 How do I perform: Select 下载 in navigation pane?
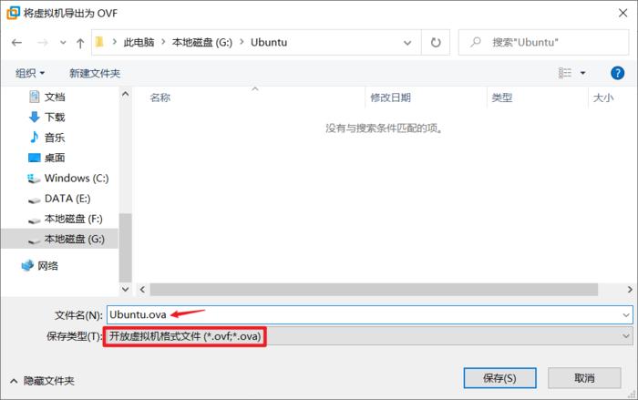point(55,118)
